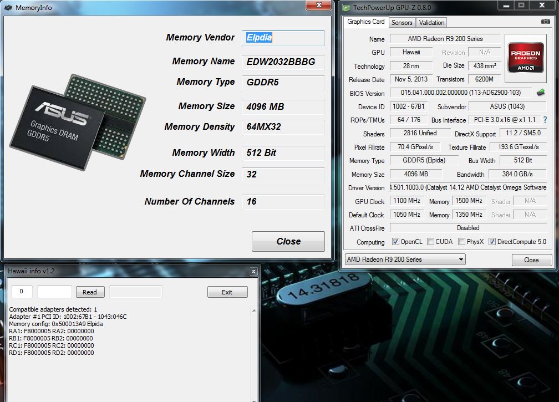559x402 pixels.
Task: Click the empty field left of Read button
Action: pos(54,292)
